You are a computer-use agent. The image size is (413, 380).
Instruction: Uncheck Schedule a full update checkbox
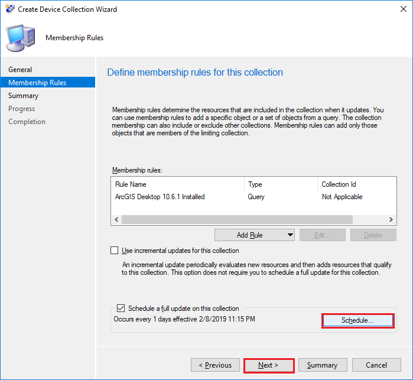(121, 308)
